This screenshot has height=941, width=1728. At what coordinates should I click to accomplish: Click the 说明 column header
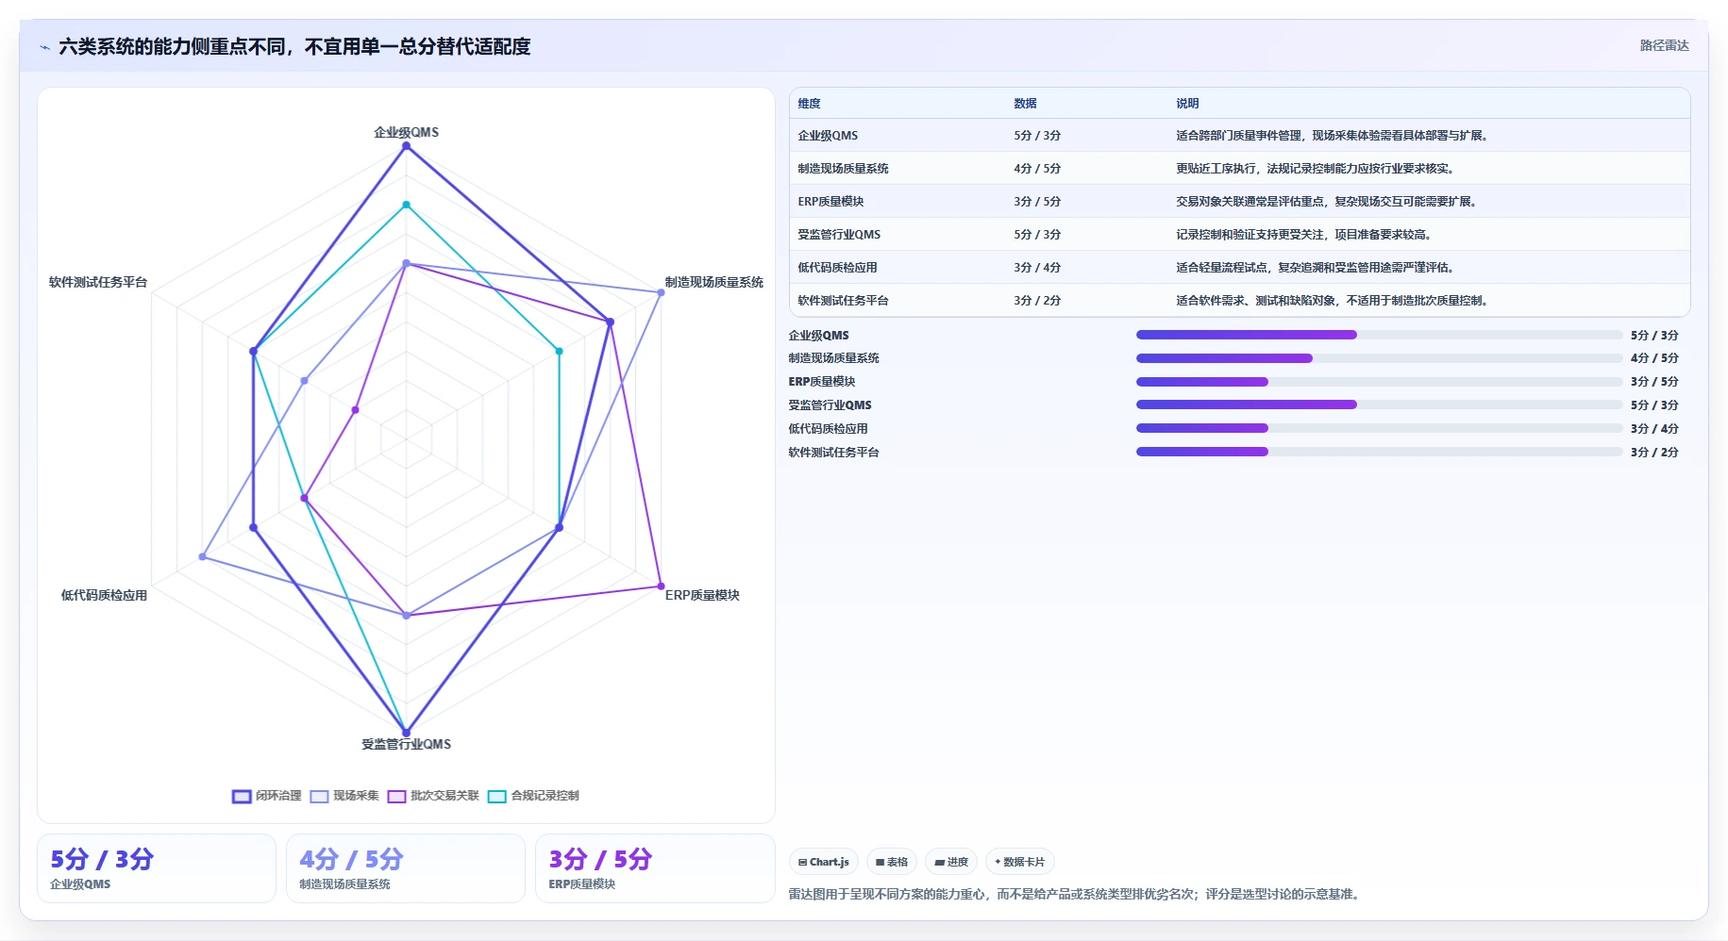click(x=1187, y=104)
